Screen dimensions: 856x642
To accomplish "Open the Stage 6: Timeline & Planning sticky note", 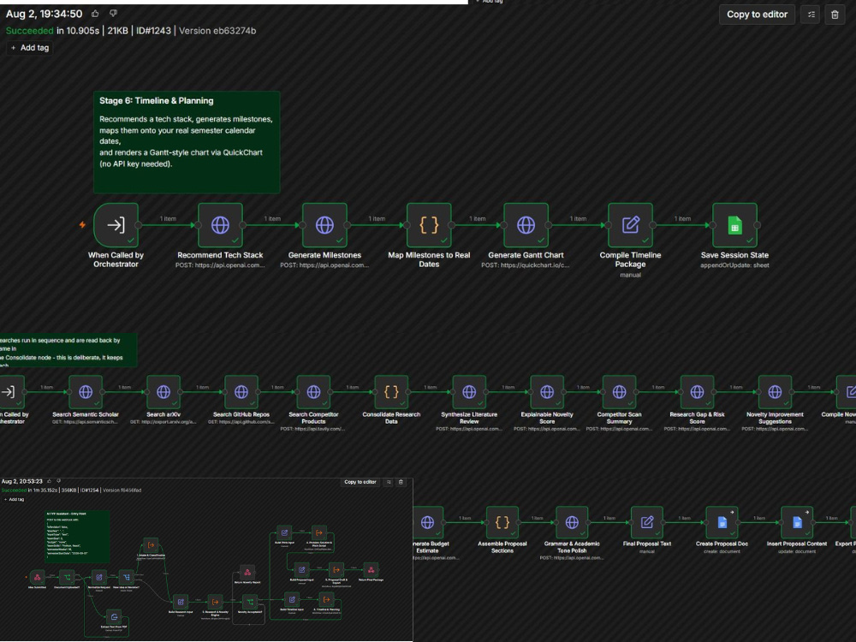I will pyautogui.click(x=187, y=142).
